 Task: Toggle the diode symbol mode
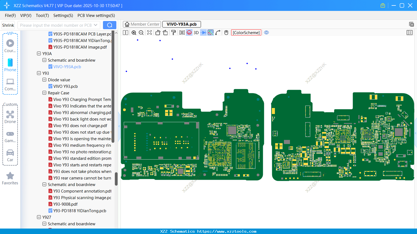tap(203, 33)
